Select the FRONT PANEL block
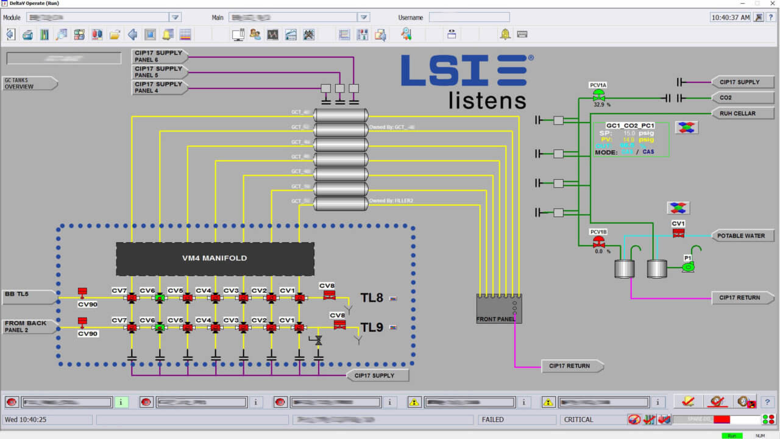780x439 pixels. tap(499, 309)
